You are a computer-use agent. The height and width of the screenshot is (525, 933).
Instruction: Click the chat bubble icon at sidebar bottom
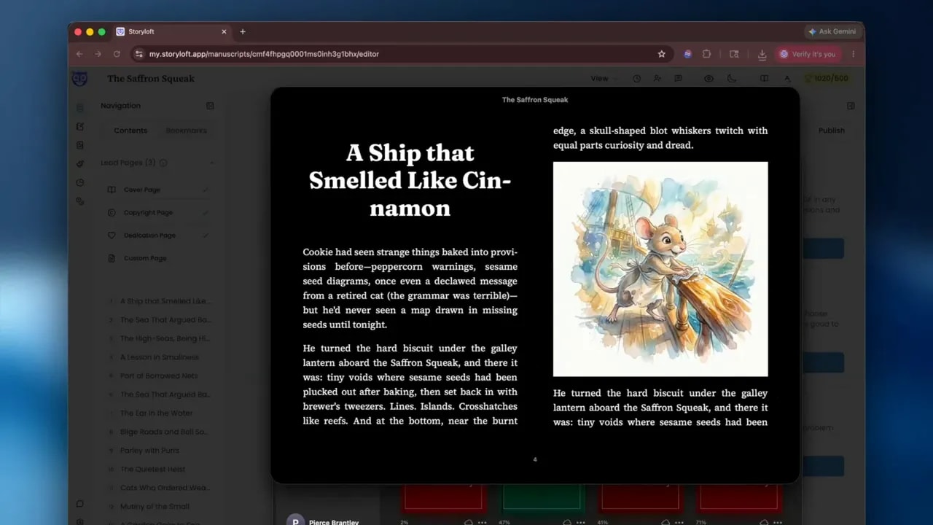point(80,503)
